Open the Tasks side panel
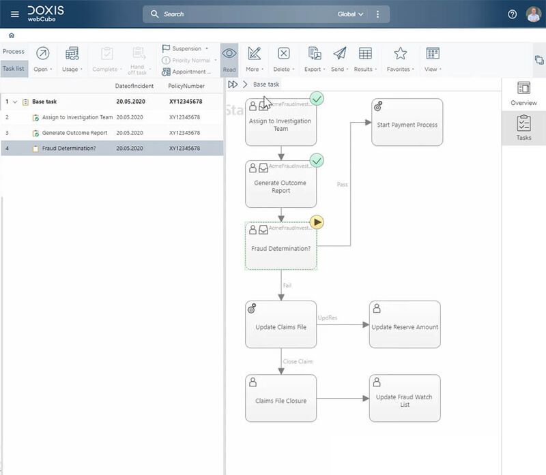The image size is (546, 475). 523,128
